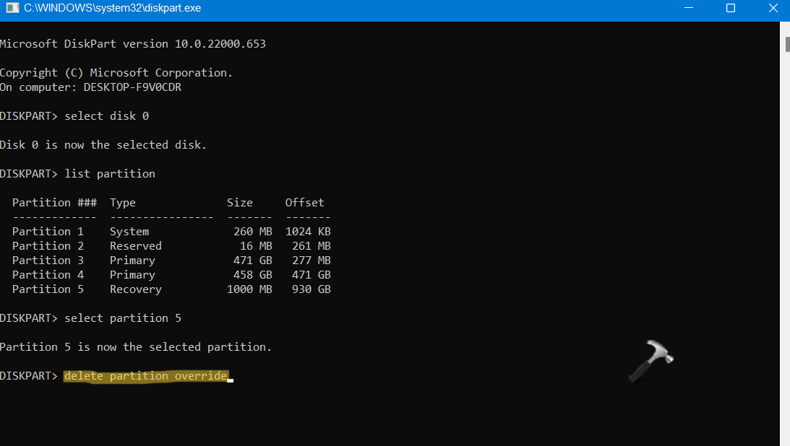Click the Partition 2 Reserved row
The image size is (790, 446).
[x=171, y=246]
